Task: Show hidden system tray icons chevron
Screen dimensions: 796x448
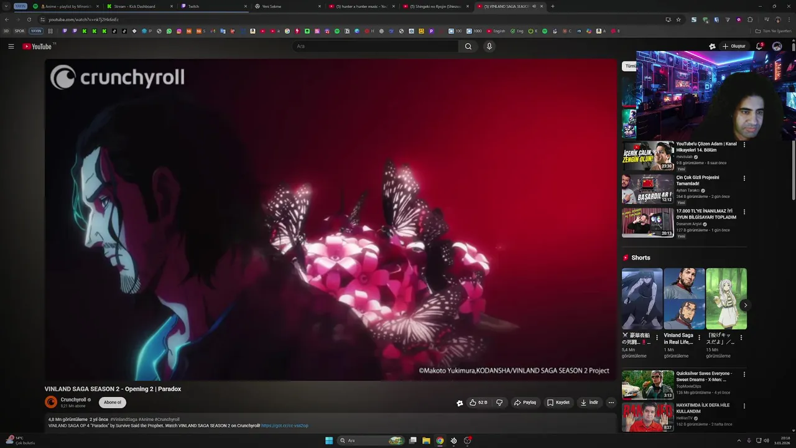Action: (x=740, y=441)
